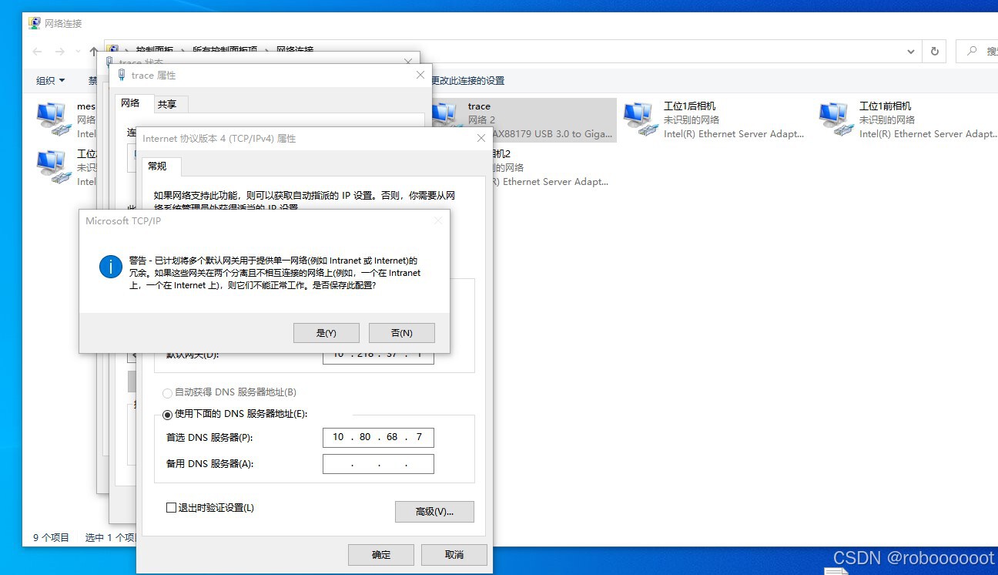Click the 工位1前相机 adapter name
Viewport: 998px width, 575px height.
click(886, 106)
